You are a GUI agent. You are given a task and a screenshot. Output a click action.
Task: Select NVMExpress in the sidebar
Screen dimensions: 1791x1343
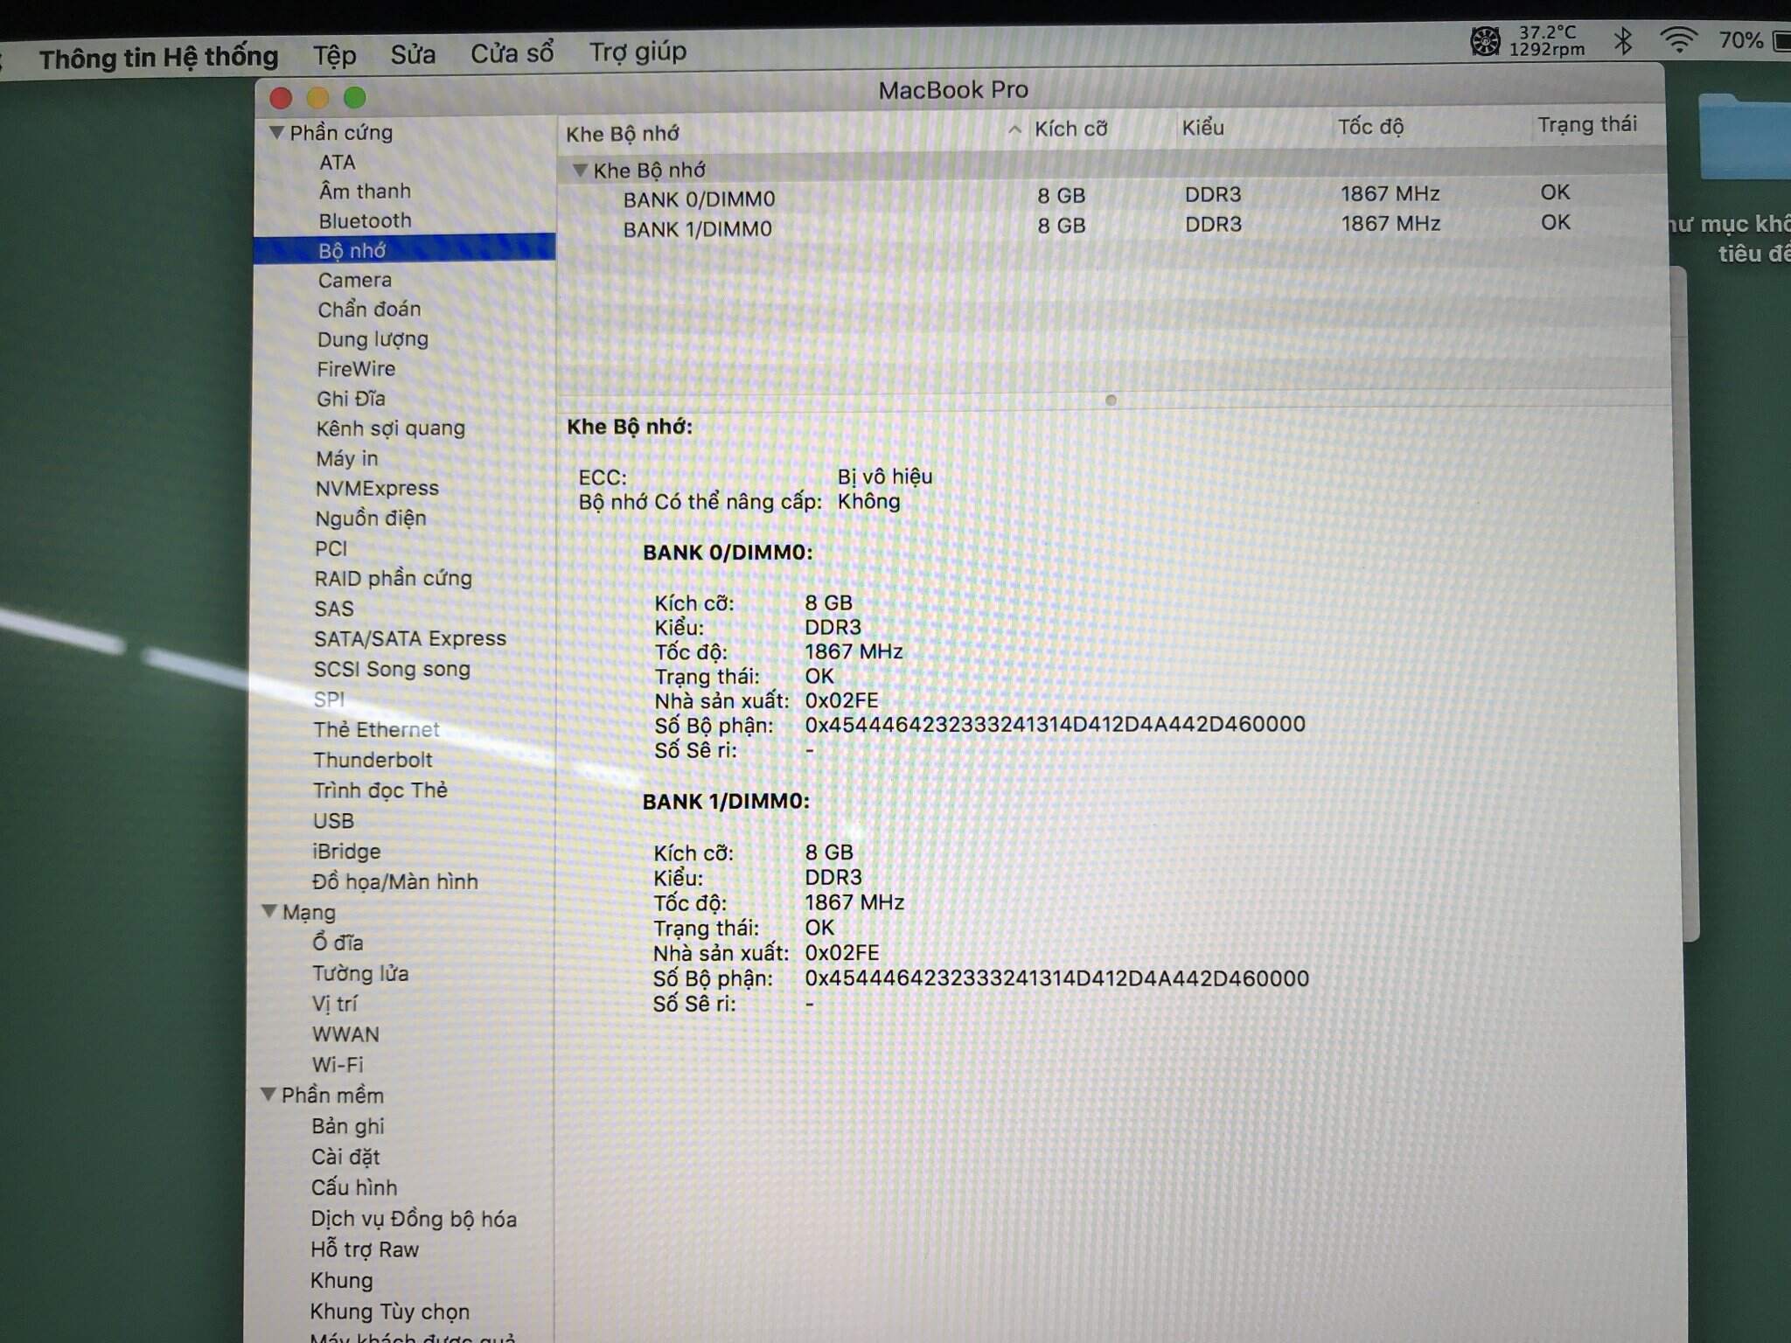(377, 488)
